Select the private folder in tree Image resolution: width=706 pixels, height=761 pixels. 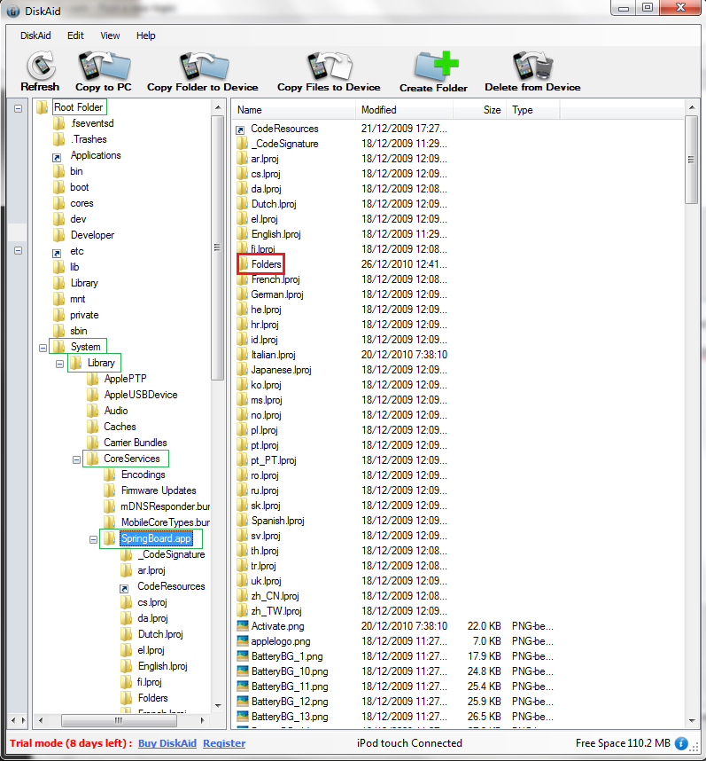point(84,315)
